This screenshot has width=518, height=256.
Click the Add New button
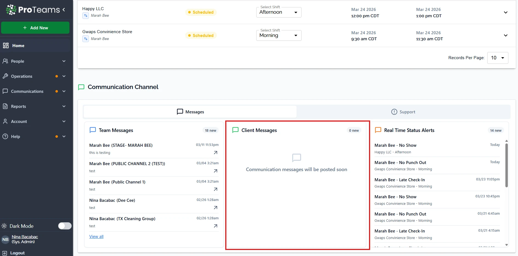coord(35,28)
